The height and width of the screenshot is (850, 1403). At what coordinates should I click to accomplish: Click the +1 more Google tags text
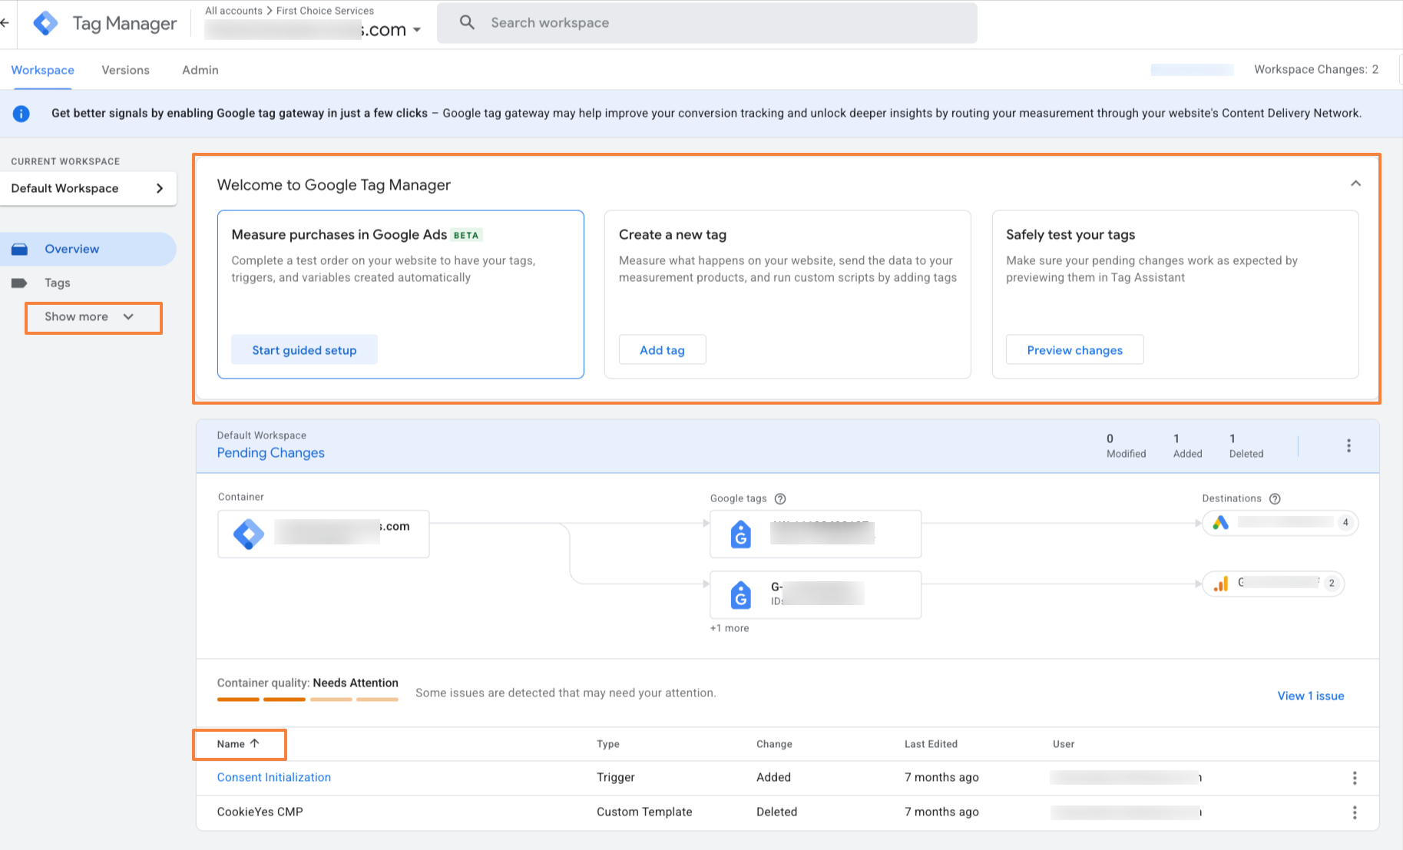pyautogui.click(x=730, y=628)
